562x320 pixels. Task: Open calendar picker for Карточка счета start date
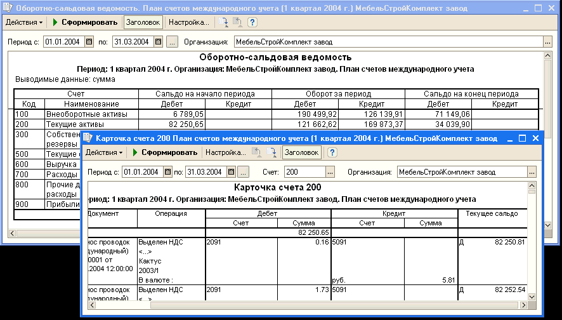(x=167, y=172)
